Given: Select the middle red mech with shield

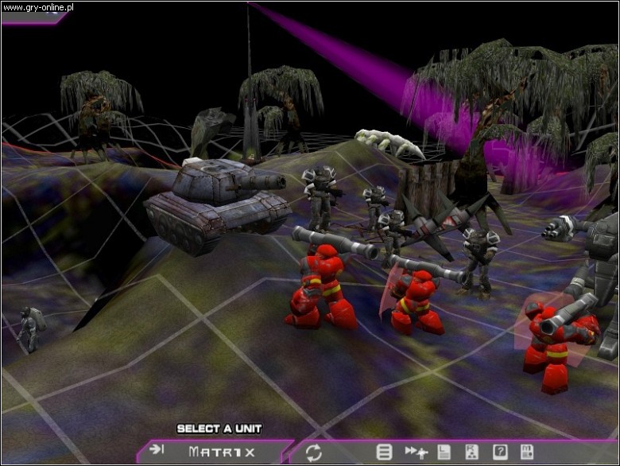Looking at the screenshot, I should click(x=415, y=298).
